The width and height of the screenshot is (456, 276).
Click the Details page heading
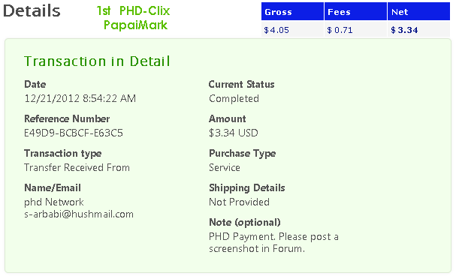click(32, 11)
